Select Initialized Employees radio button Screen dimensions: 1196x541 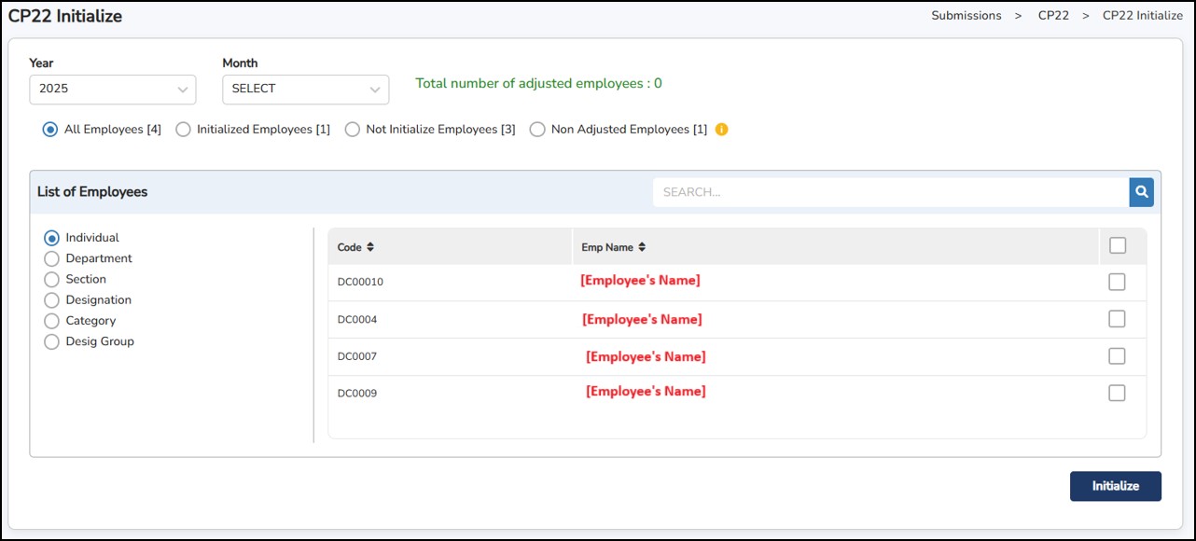click(x=184, y=130)
